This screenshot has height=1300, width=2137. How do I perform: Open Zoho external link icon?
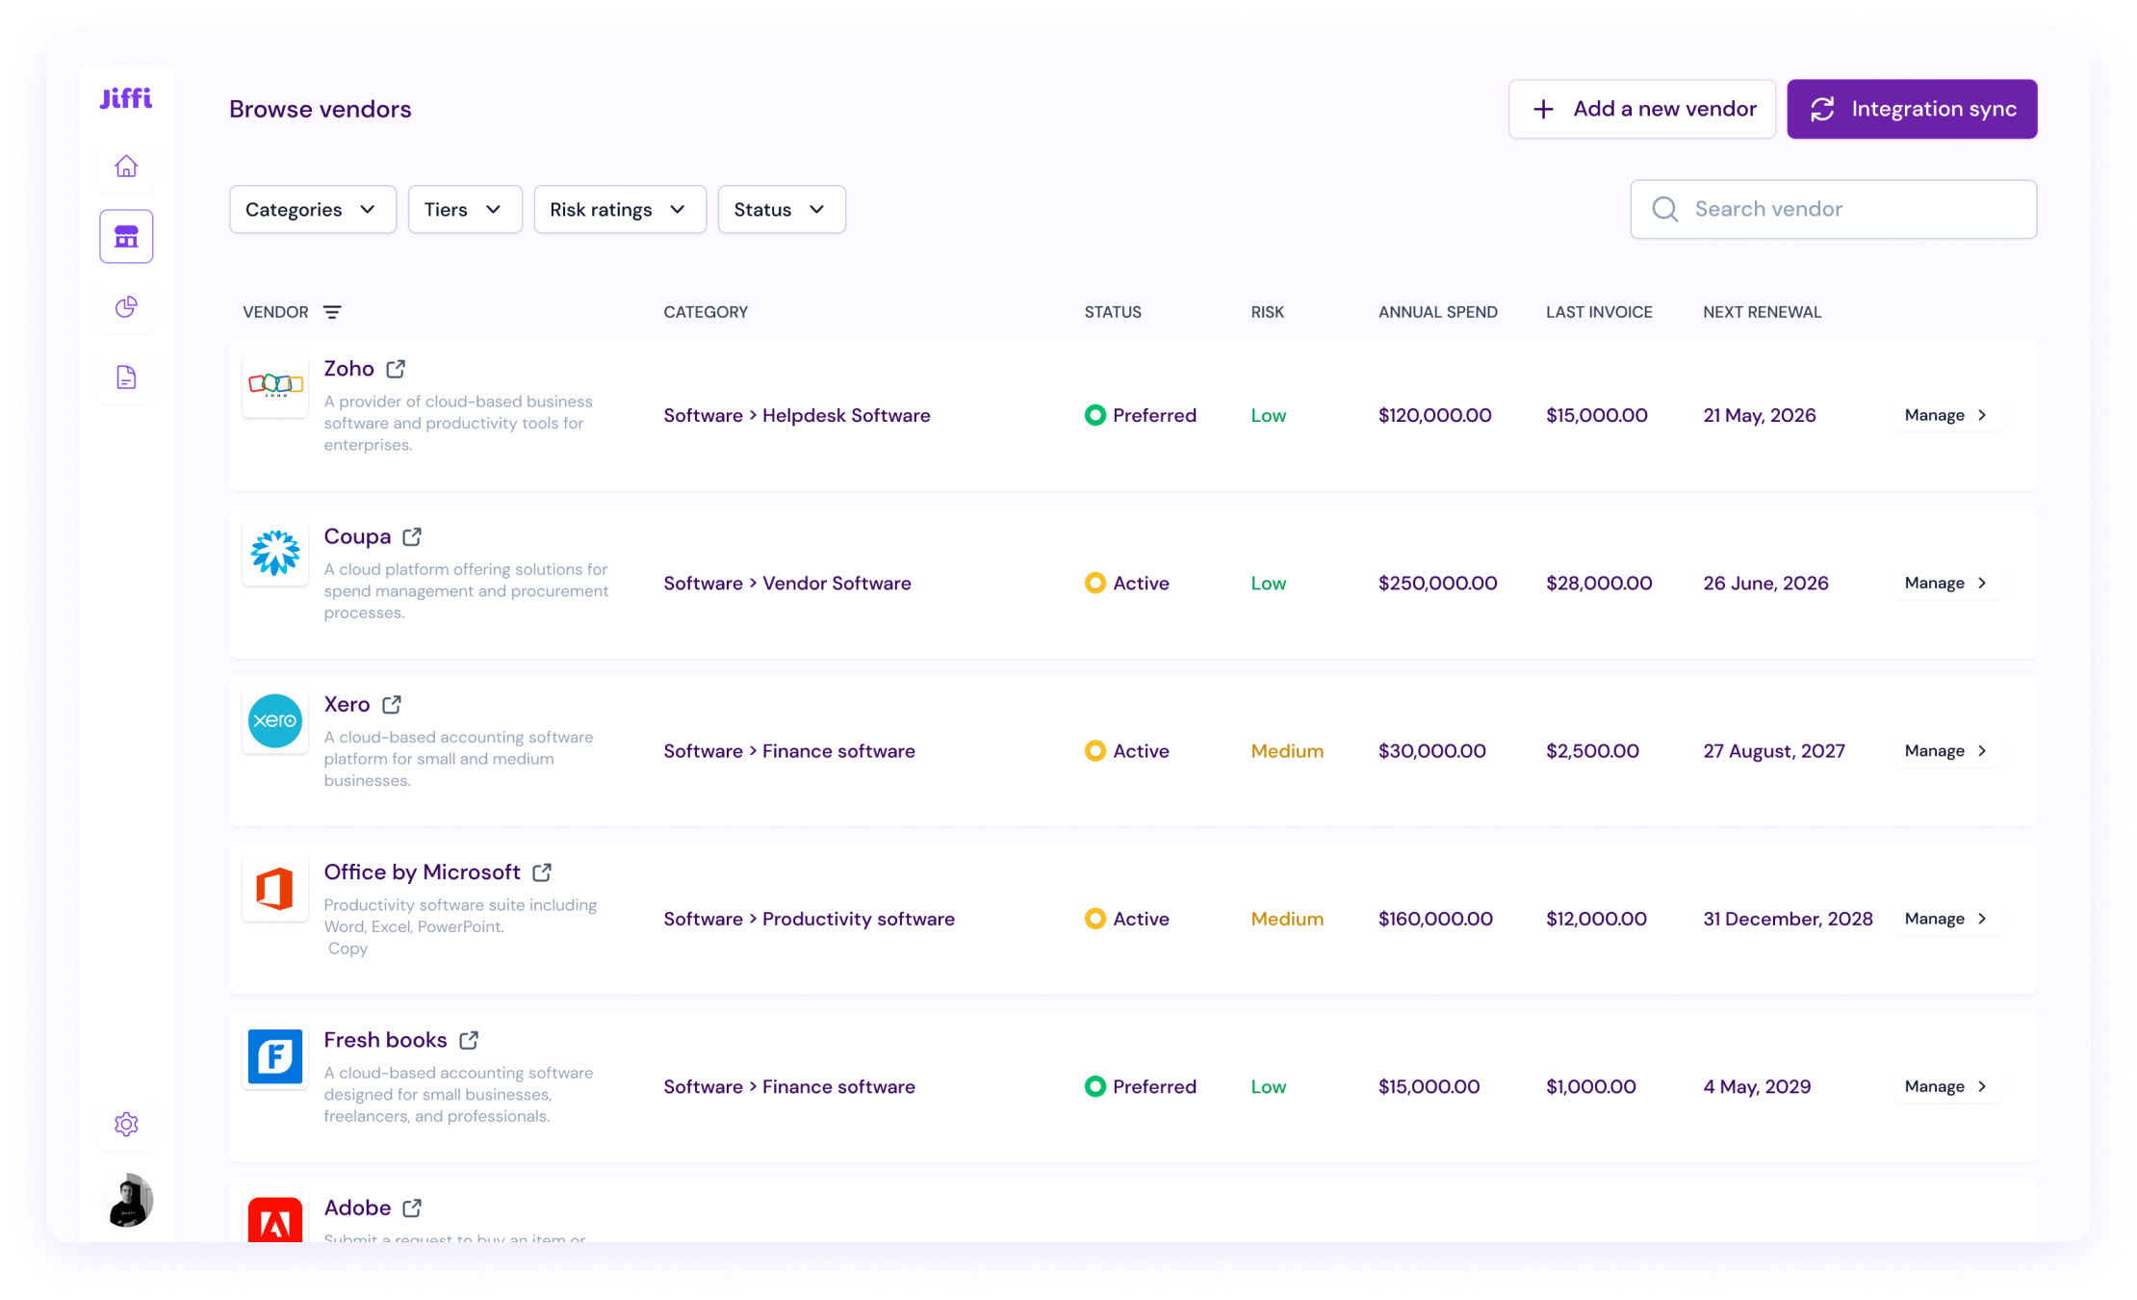point(396,369)
